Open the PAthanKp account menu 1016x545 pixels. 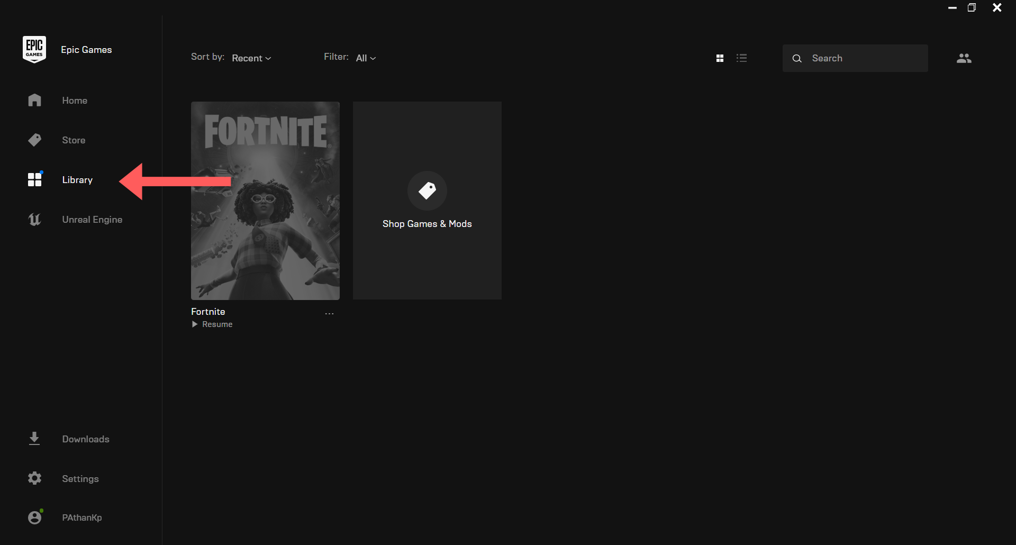point(81,517)
